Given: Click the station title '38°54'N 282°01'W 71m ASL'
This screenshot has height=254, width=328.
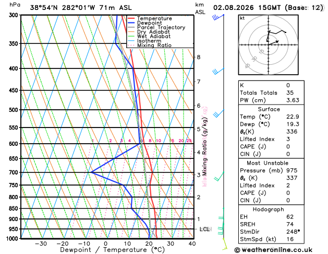Looking at the screenshot, I should pos(81,8).
